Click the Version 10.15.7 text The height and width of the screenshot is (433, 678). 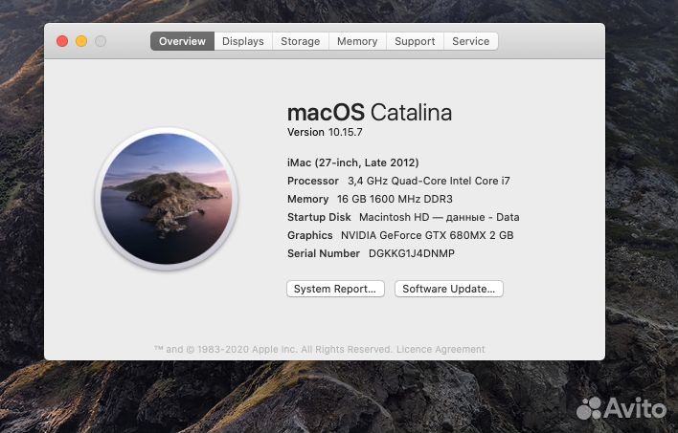pos(325,132)
